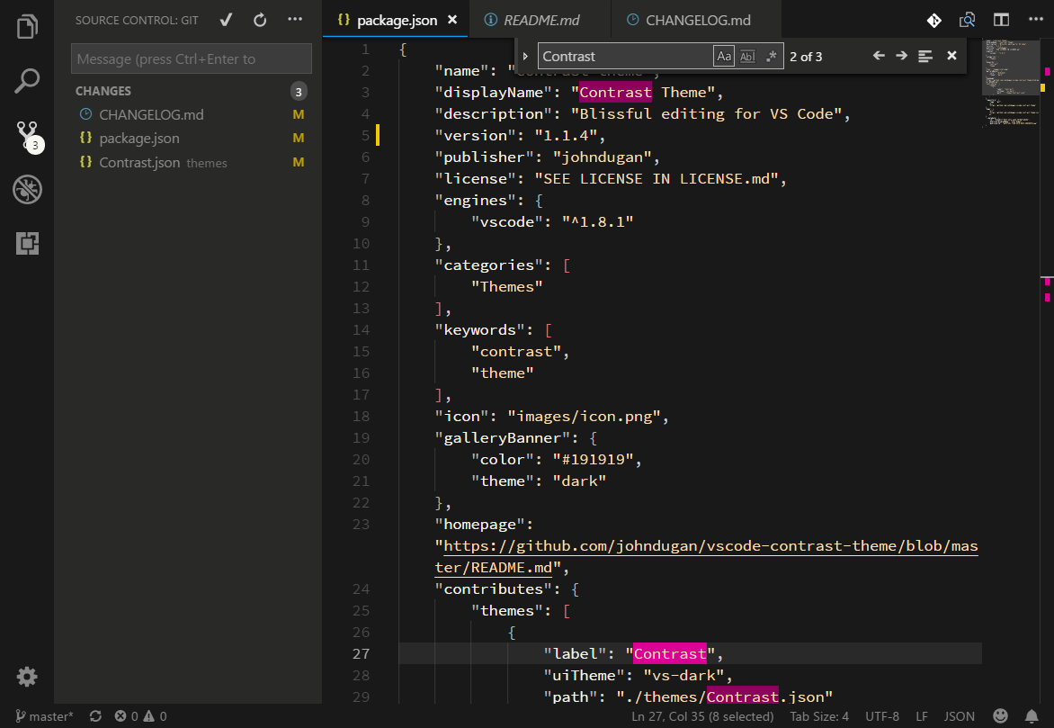The image size is (1054, 728).
Task: Refresh the source control list
Action: click(x=260, y=20)
